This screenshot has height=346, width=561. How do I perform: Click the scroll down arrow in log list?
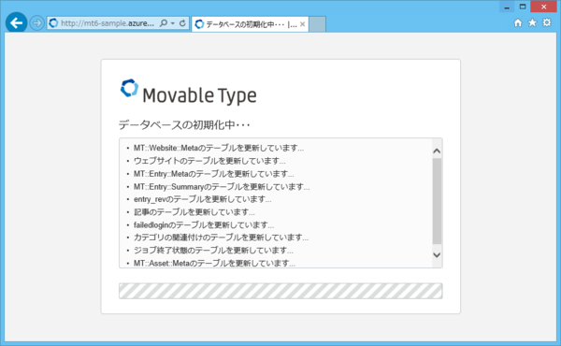[x=437, y=254]
